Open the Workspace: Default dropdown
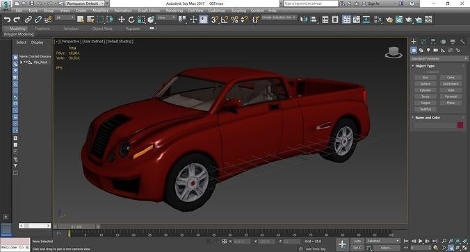The height and width of the screenshot is (252, 470). (x=85, y=3)
